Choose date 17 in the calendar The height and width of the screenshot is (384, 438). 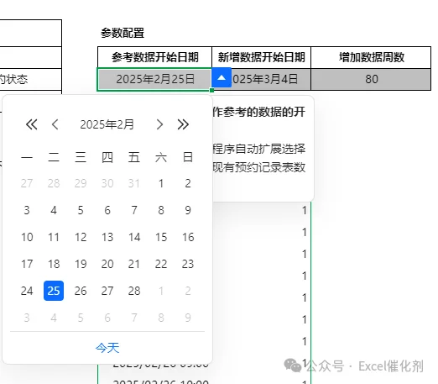coord(27,264)
